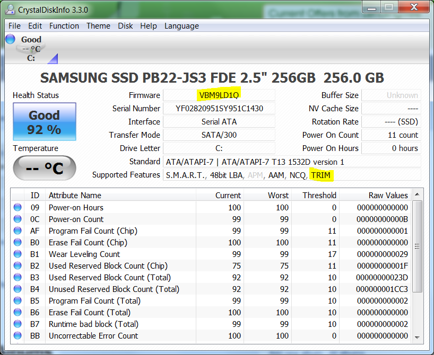Click the Good 92 % health status button
This screenshot has height=355, width=434.
coord(44,122)
